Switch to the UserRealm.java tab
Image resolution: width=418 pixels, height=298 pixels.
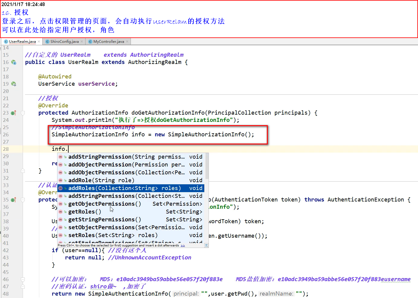22,42
